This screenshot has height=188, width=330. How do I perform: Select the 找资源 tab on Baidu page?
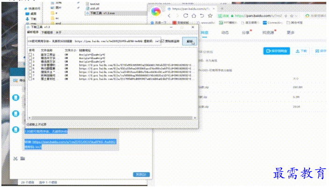(268, 33)
